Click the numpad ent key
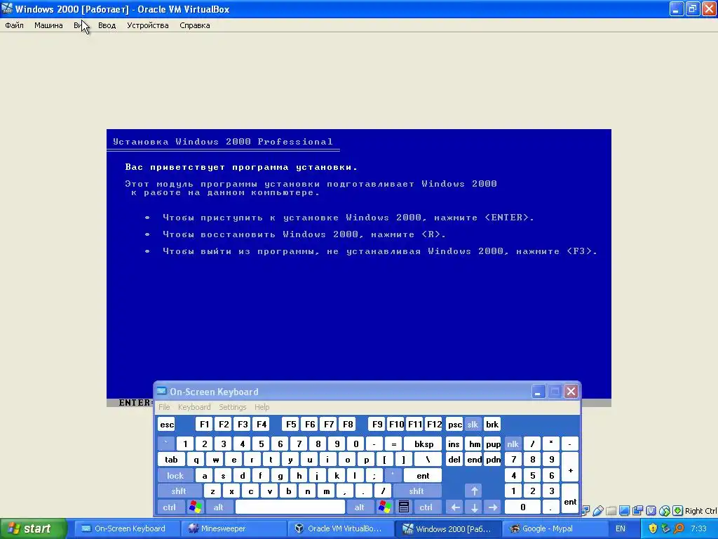 coord(570,499)
